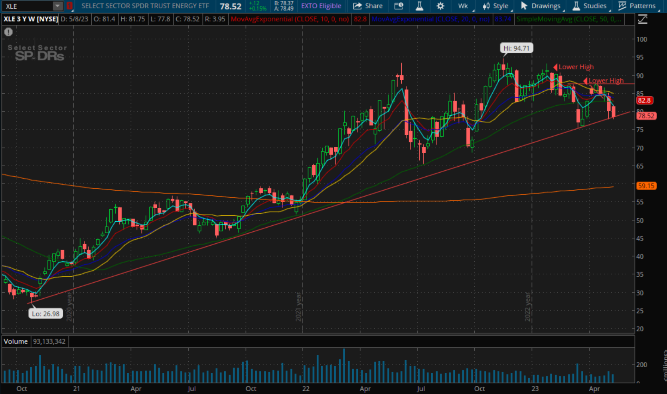Screen dimensions: 667x394
Task: Click the 200 volume axis label
Action: coord(642,364)
